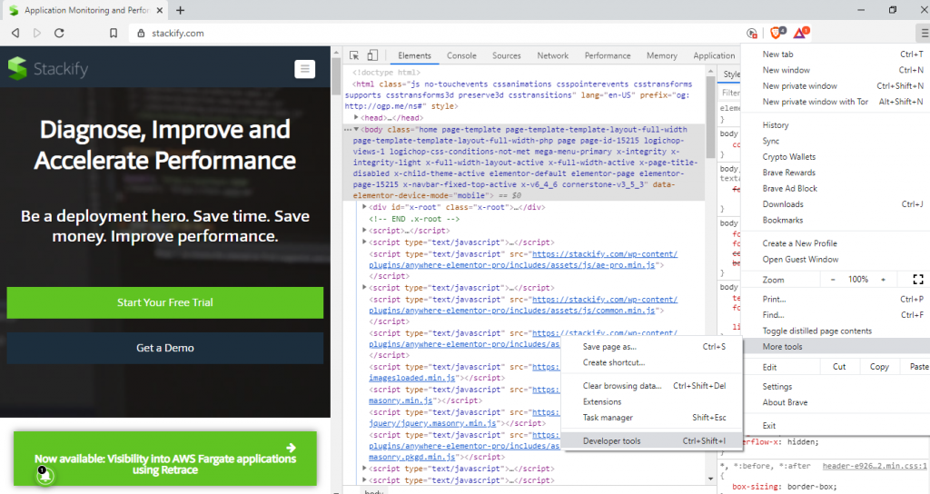
Task: Decrease zoom with minus button
Action: [x=833, y=280]
